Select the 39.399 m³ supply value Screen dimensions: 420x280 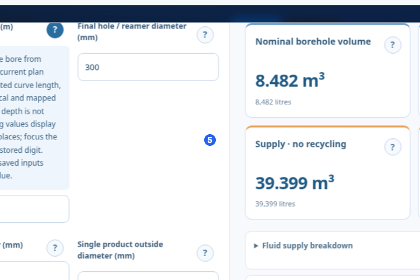pyautogui.click(x=295, y=183)
